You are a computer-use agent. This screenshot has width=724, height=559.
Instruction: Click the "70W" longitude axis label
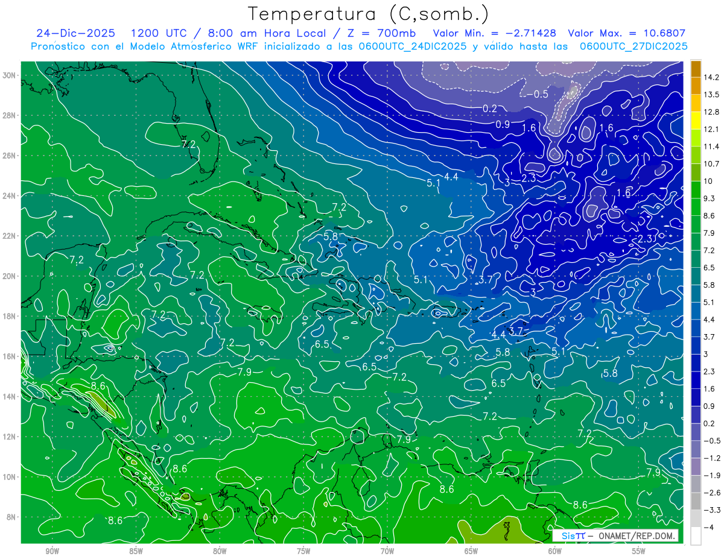[387, 551]
